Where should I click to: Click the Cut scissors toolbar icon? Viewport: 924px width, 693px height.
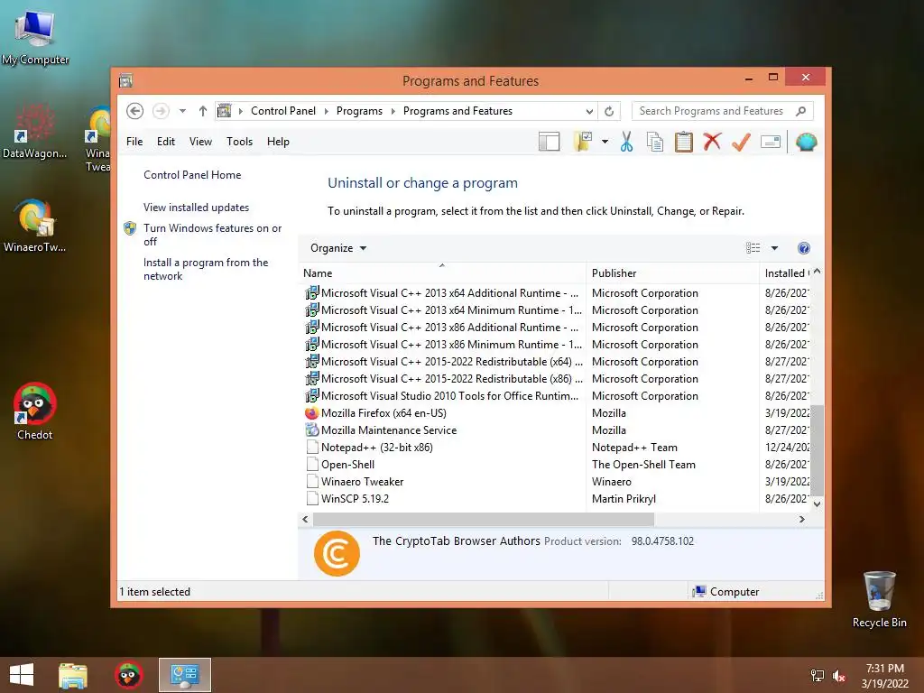(626, 142)
